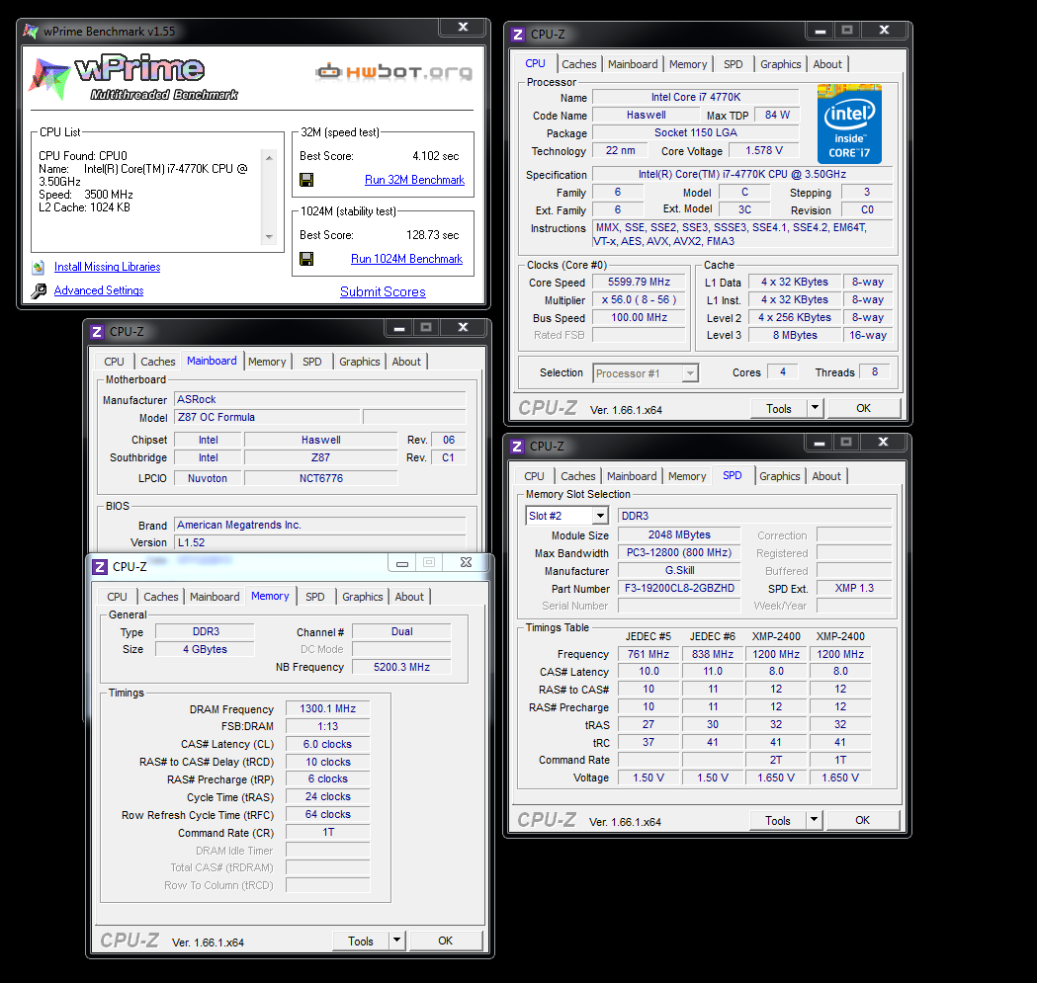Switch to CPU tab in the SPD window
The image size is (1037, 983).
pyautogui.click(x=535, y=476)
